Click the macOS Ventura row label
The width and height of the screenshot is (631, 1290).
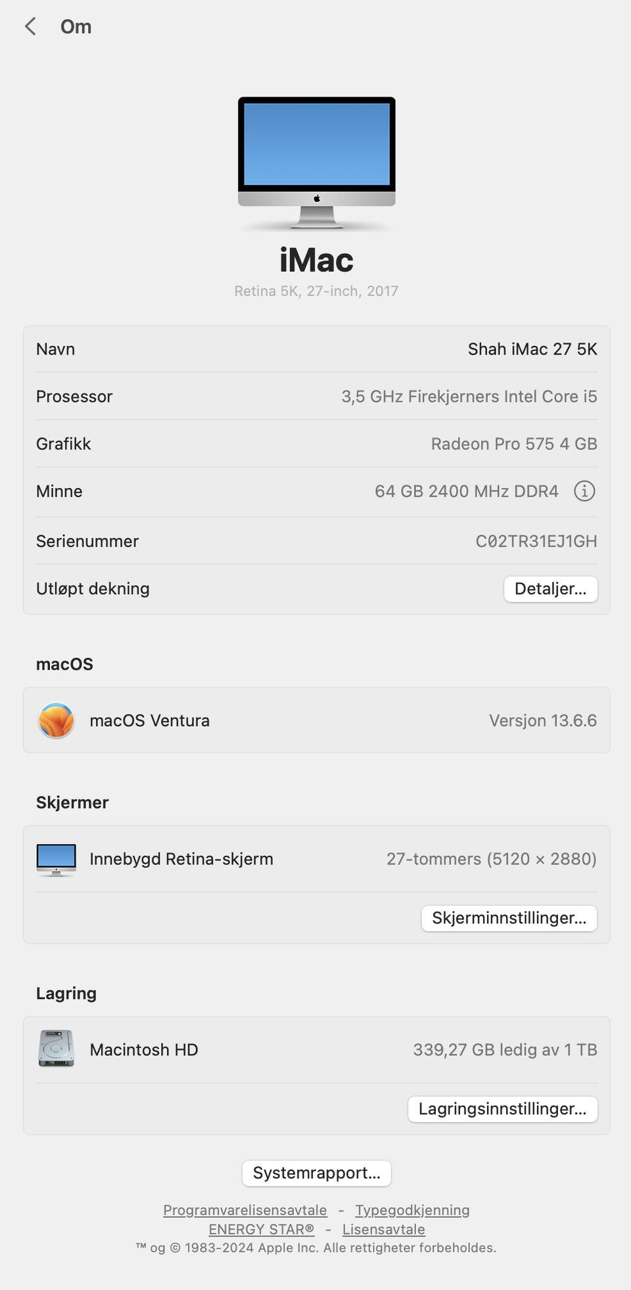[x=149, y=720]
